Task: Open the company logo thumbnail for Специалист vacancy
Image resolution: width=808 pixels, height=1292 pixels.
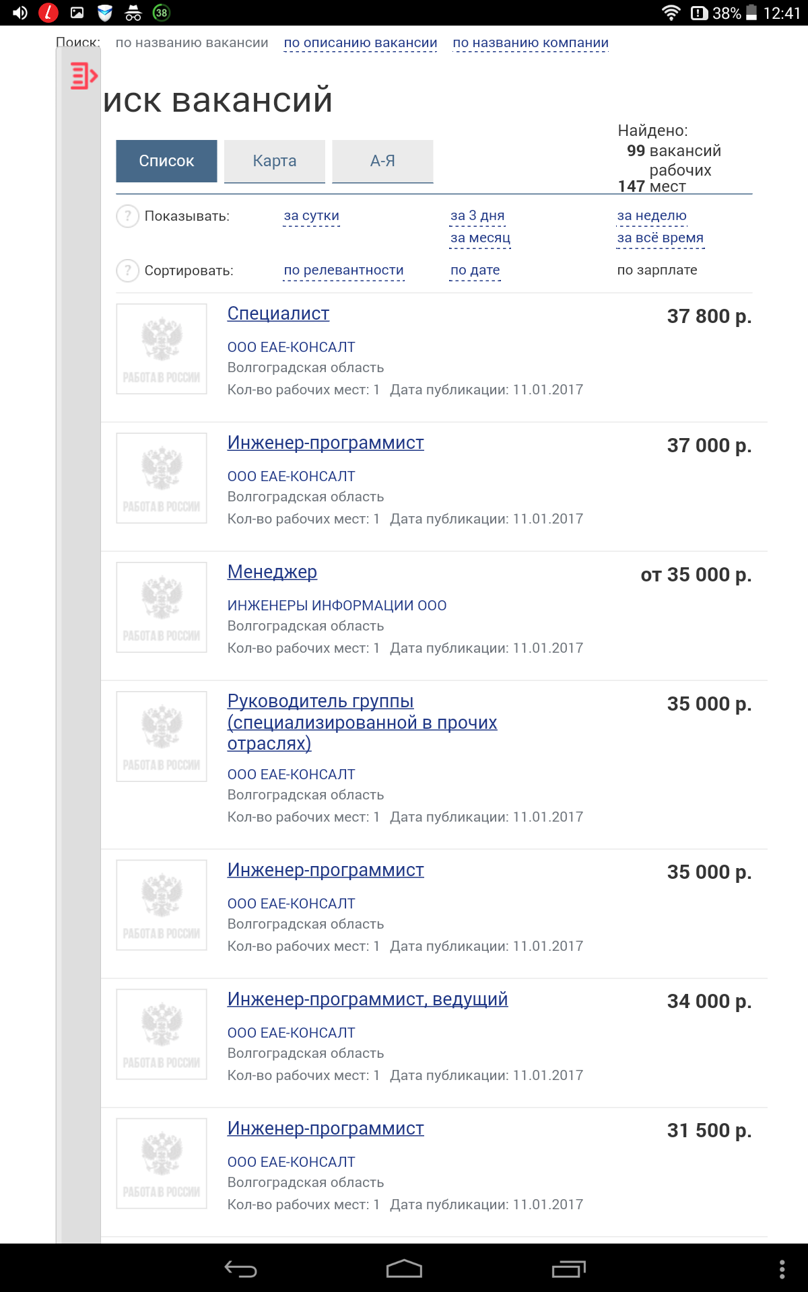Action: pos(162,349)
